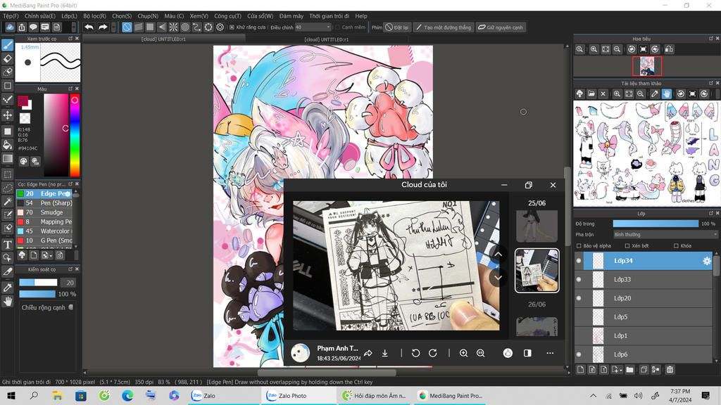
Task: Zoom in within the Navigator panel
Action: pos(594,49)
